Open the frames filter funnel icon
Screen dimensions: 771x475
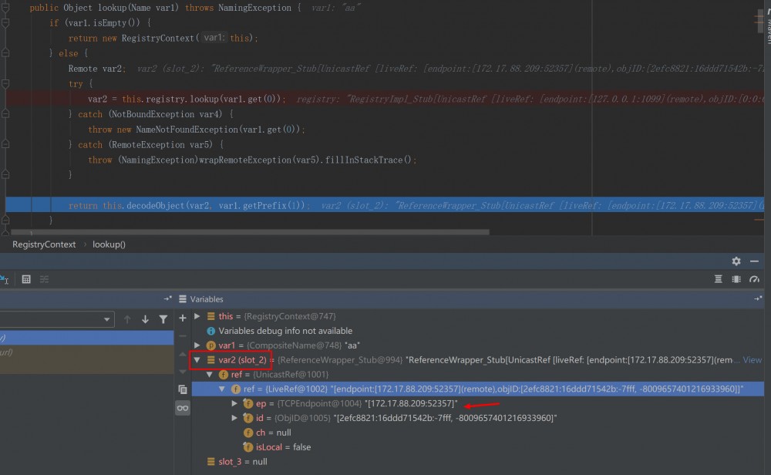click(163, 319)
